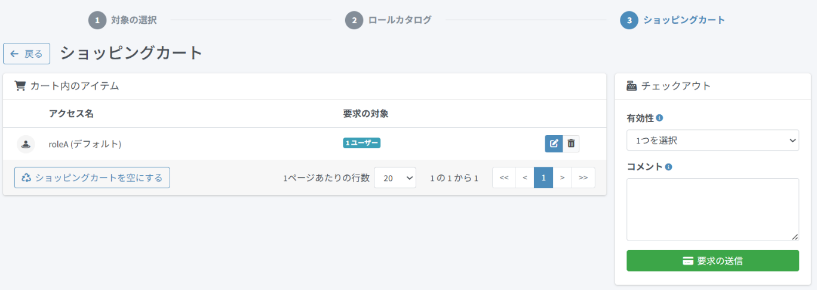817x290 pixels.
Task: Empty the cart via ショッピングカートを空にする
Action: [x=92, y=177]
